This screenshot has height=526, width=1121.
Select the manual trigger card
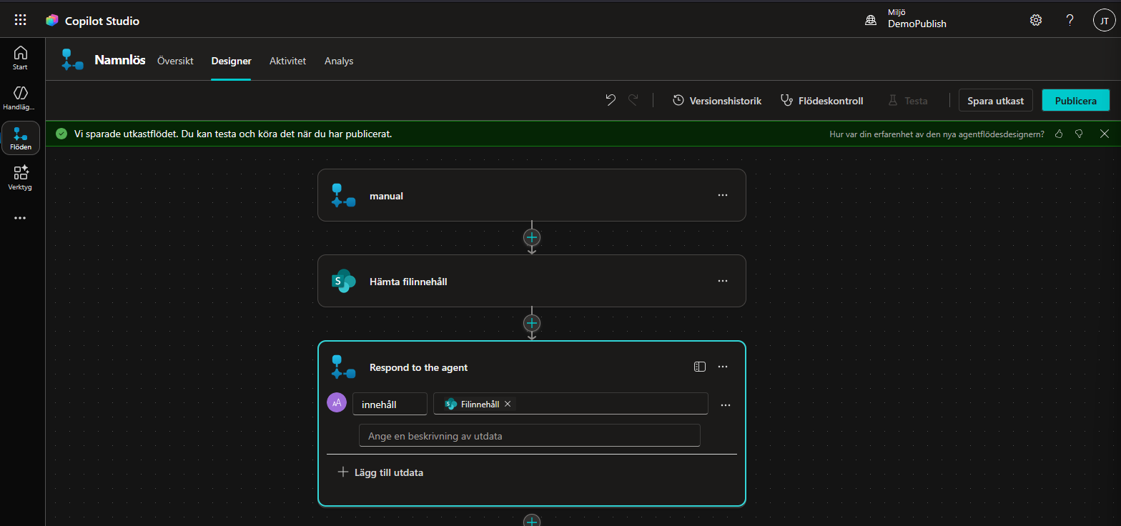532,195
